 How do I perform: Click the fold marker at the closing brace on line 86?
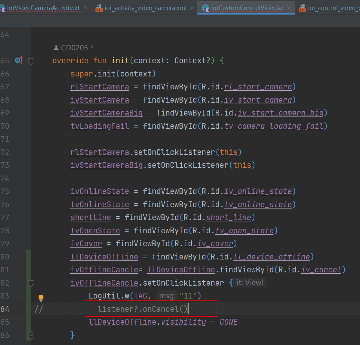(31, 335)
